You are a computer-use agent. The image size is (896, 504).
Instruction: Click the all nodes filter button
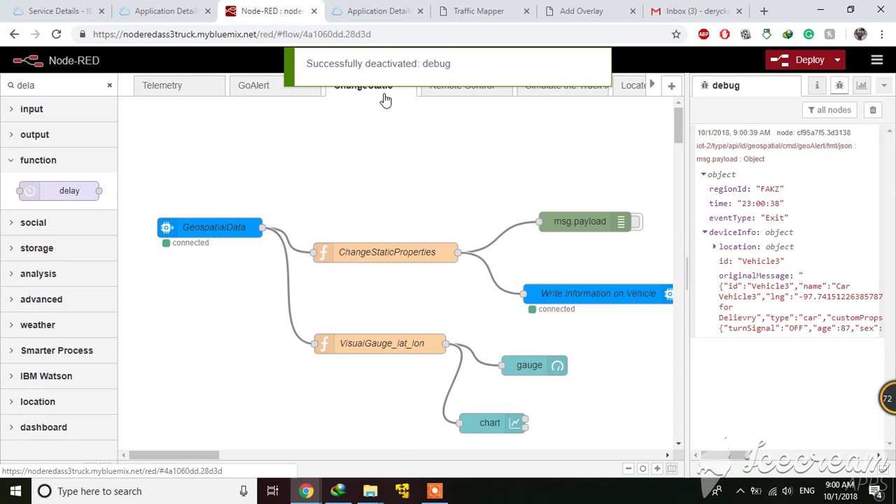[829, 110]
